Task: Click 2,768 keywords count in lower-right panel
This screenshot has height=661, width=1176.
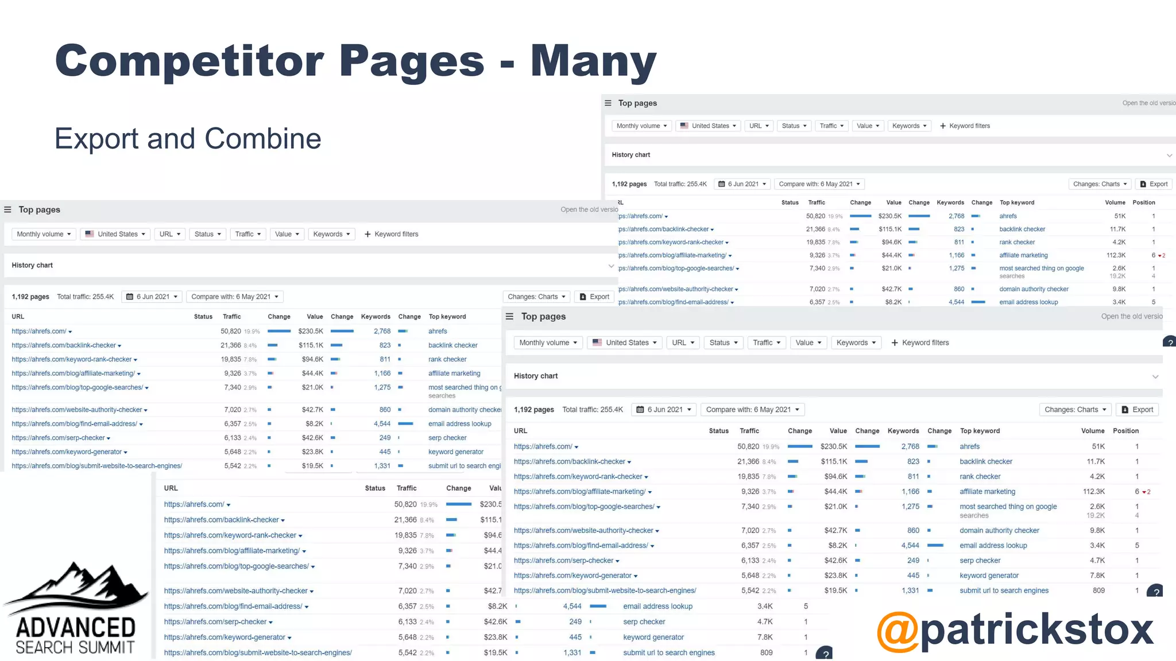Action: 910,446
